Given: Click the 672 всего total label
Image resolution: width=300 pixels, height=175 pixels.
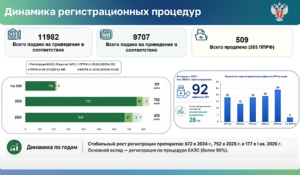Looking at the screenshot, I should [x=157, y=117].
